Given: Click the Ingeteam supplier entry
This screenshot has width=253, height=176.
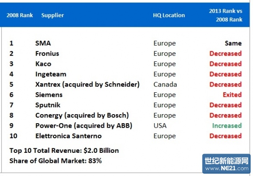Looking at the screenshot, I should pyautogui.click(x=51, y=74).
